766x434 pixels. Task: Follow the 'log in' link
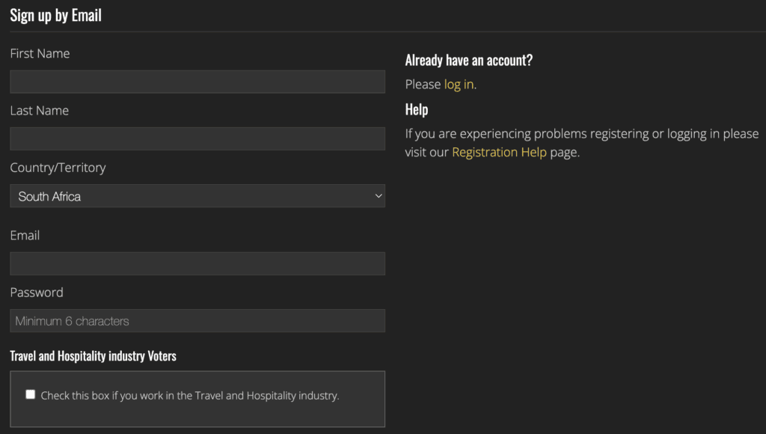459,85
